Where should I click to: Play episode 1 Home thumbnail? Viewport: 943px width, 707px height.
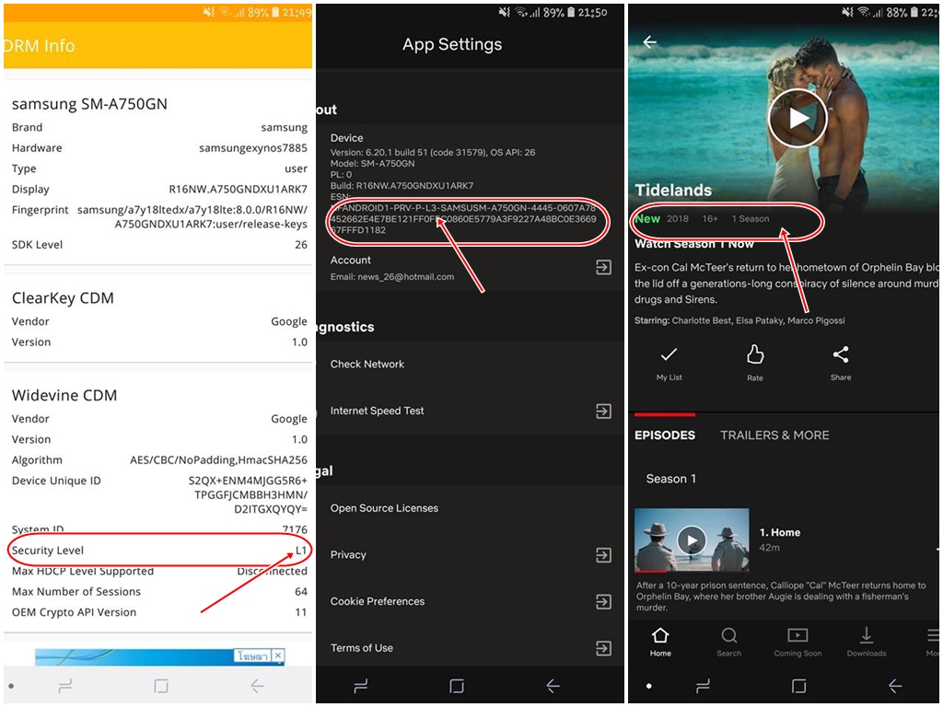tap(692, 539)
